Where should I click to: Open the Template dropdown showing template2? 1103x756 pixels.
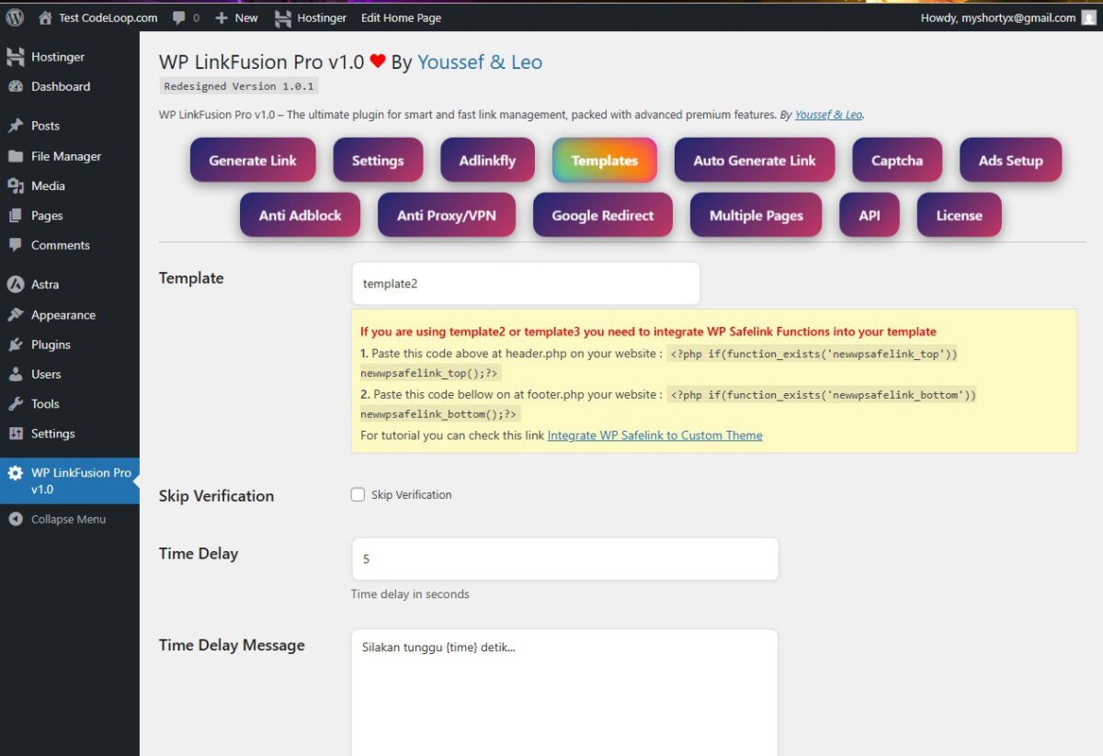(526, 283)
